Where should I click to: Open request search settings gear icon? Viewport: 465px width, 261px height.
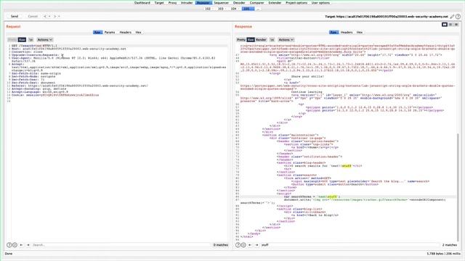[x=15, y=245]
